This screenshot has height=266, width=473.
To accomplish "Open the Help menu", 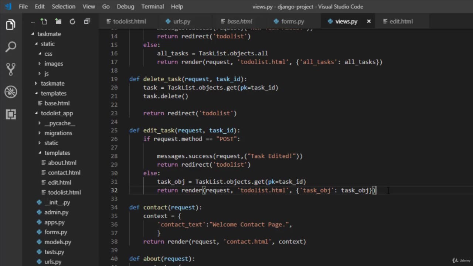I will coord(177,6).
